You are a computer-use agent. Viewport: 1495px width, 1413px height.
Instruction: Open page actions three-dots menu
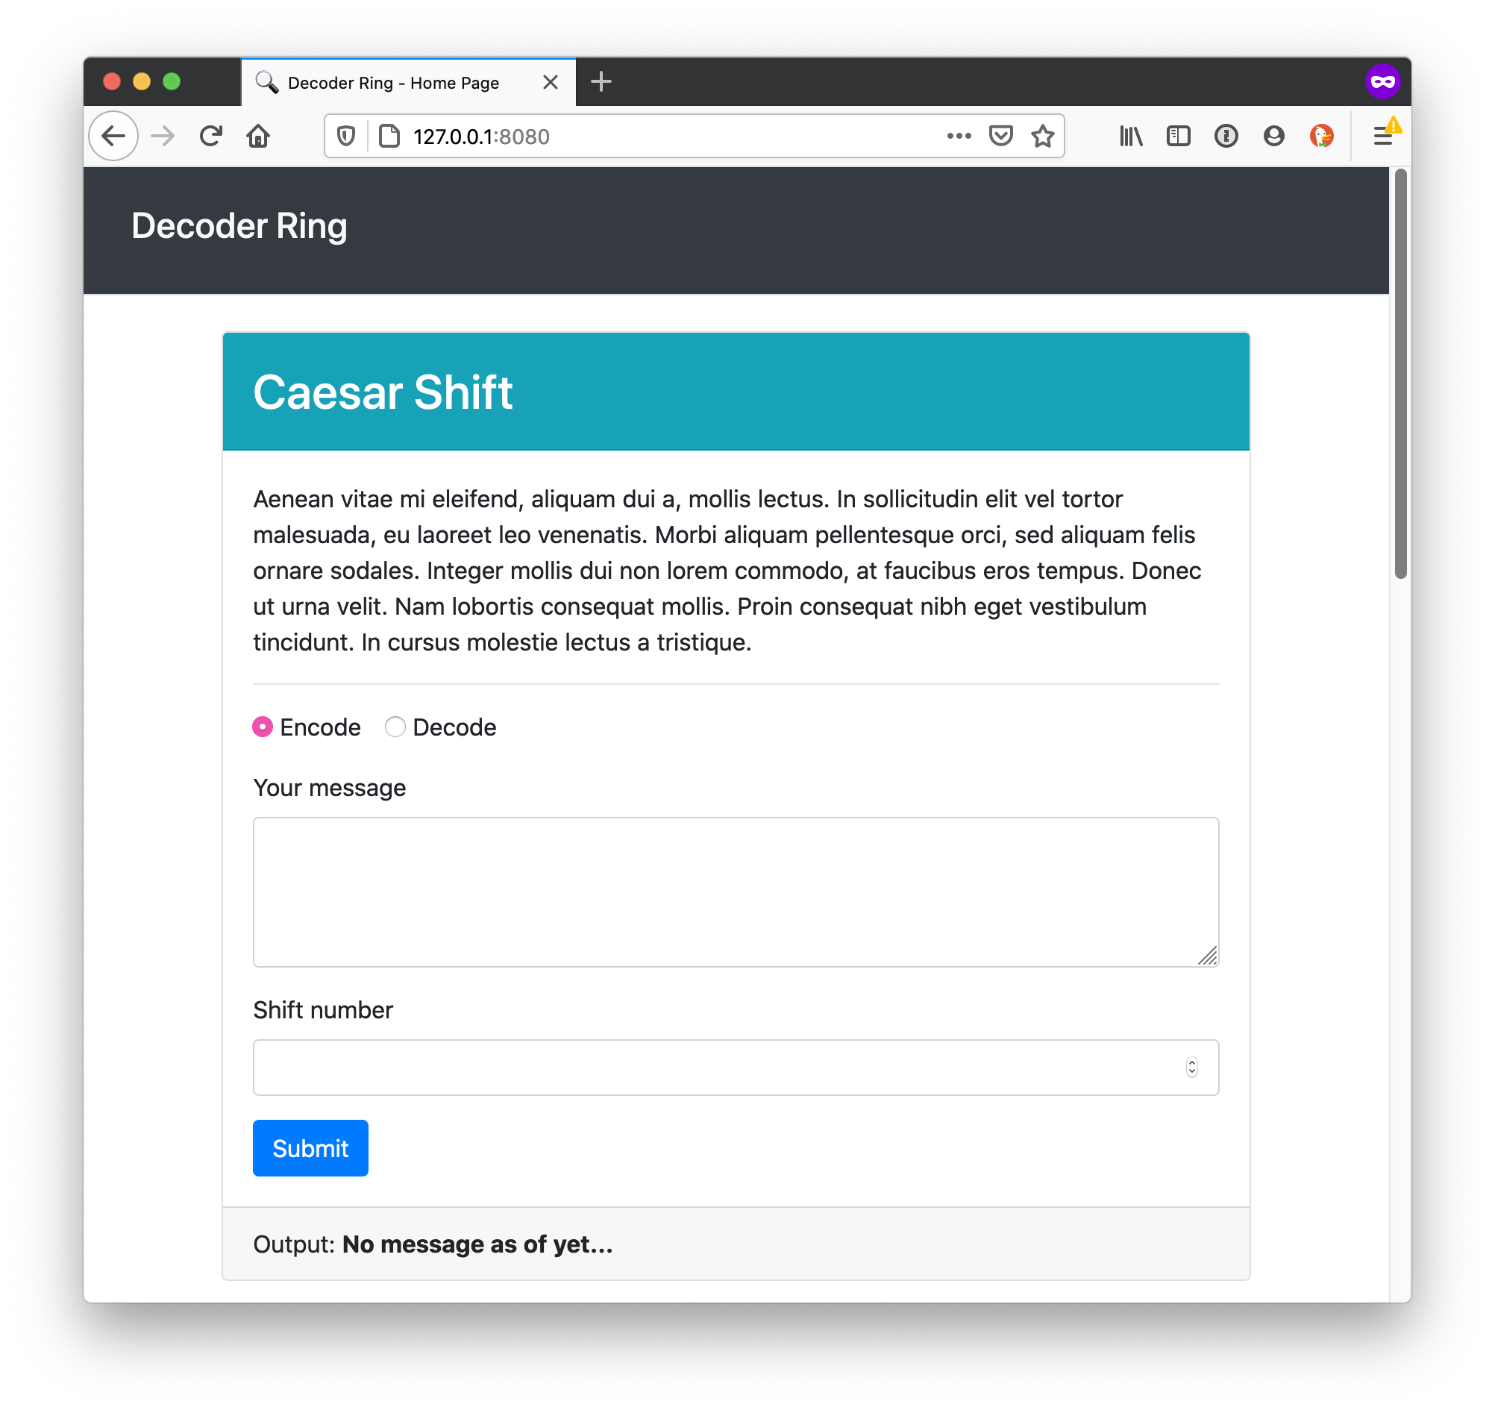[959, 137]
